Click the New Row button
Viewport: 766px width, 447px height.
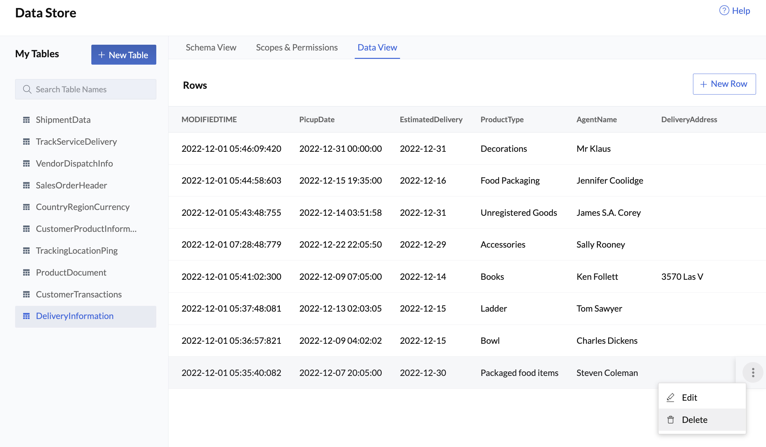click(724, 84)
